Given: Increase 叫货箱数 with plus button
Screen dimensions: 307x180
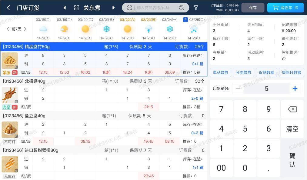Looking at the screenshot, I should [295, 88].
